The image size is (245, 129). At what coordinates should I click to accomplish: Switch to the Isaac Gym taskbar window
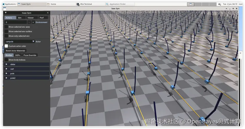click(32, 4)
